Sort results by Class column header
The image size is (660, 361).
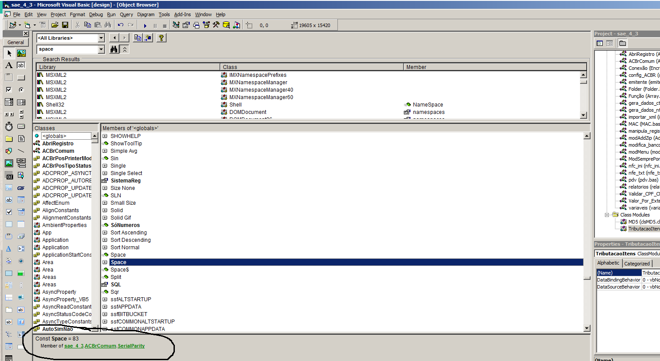click(x=312, y=67)
